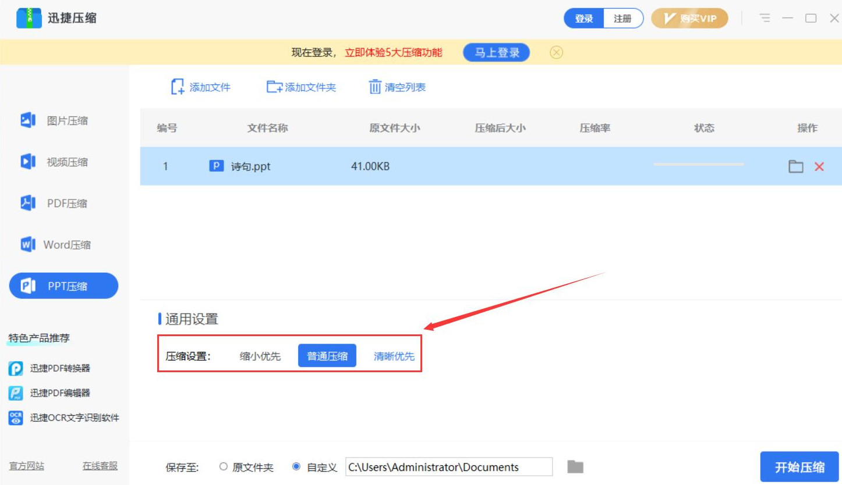Minimize the 迅捷压缩 window
Image resolution: width=842 pixels, height=485 pixels.
point(788,18)
